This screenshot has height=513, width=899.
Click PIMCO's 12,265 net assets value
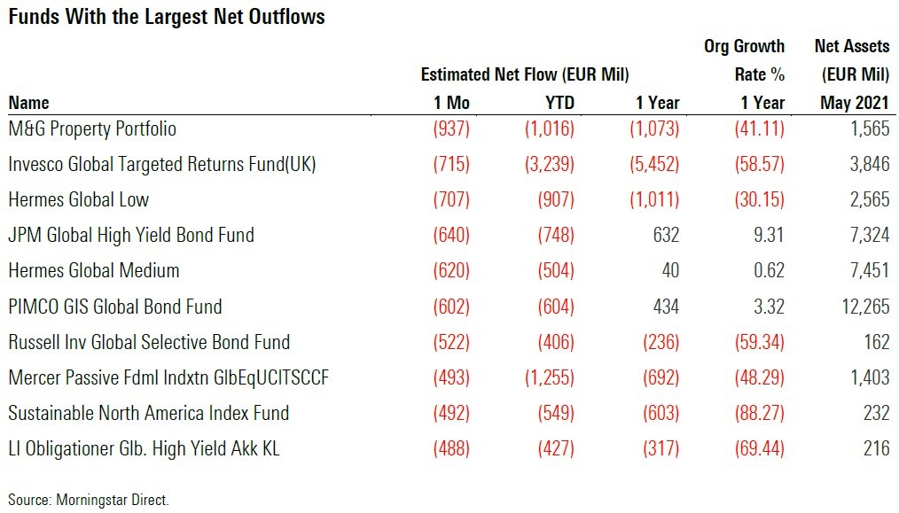864,307
